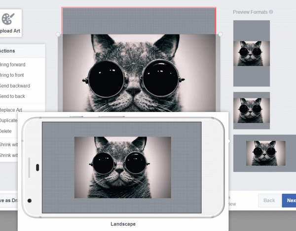Viewport: 296px width, 231px height.
Task: Choose Bring to front action
Action: [12, 75]
